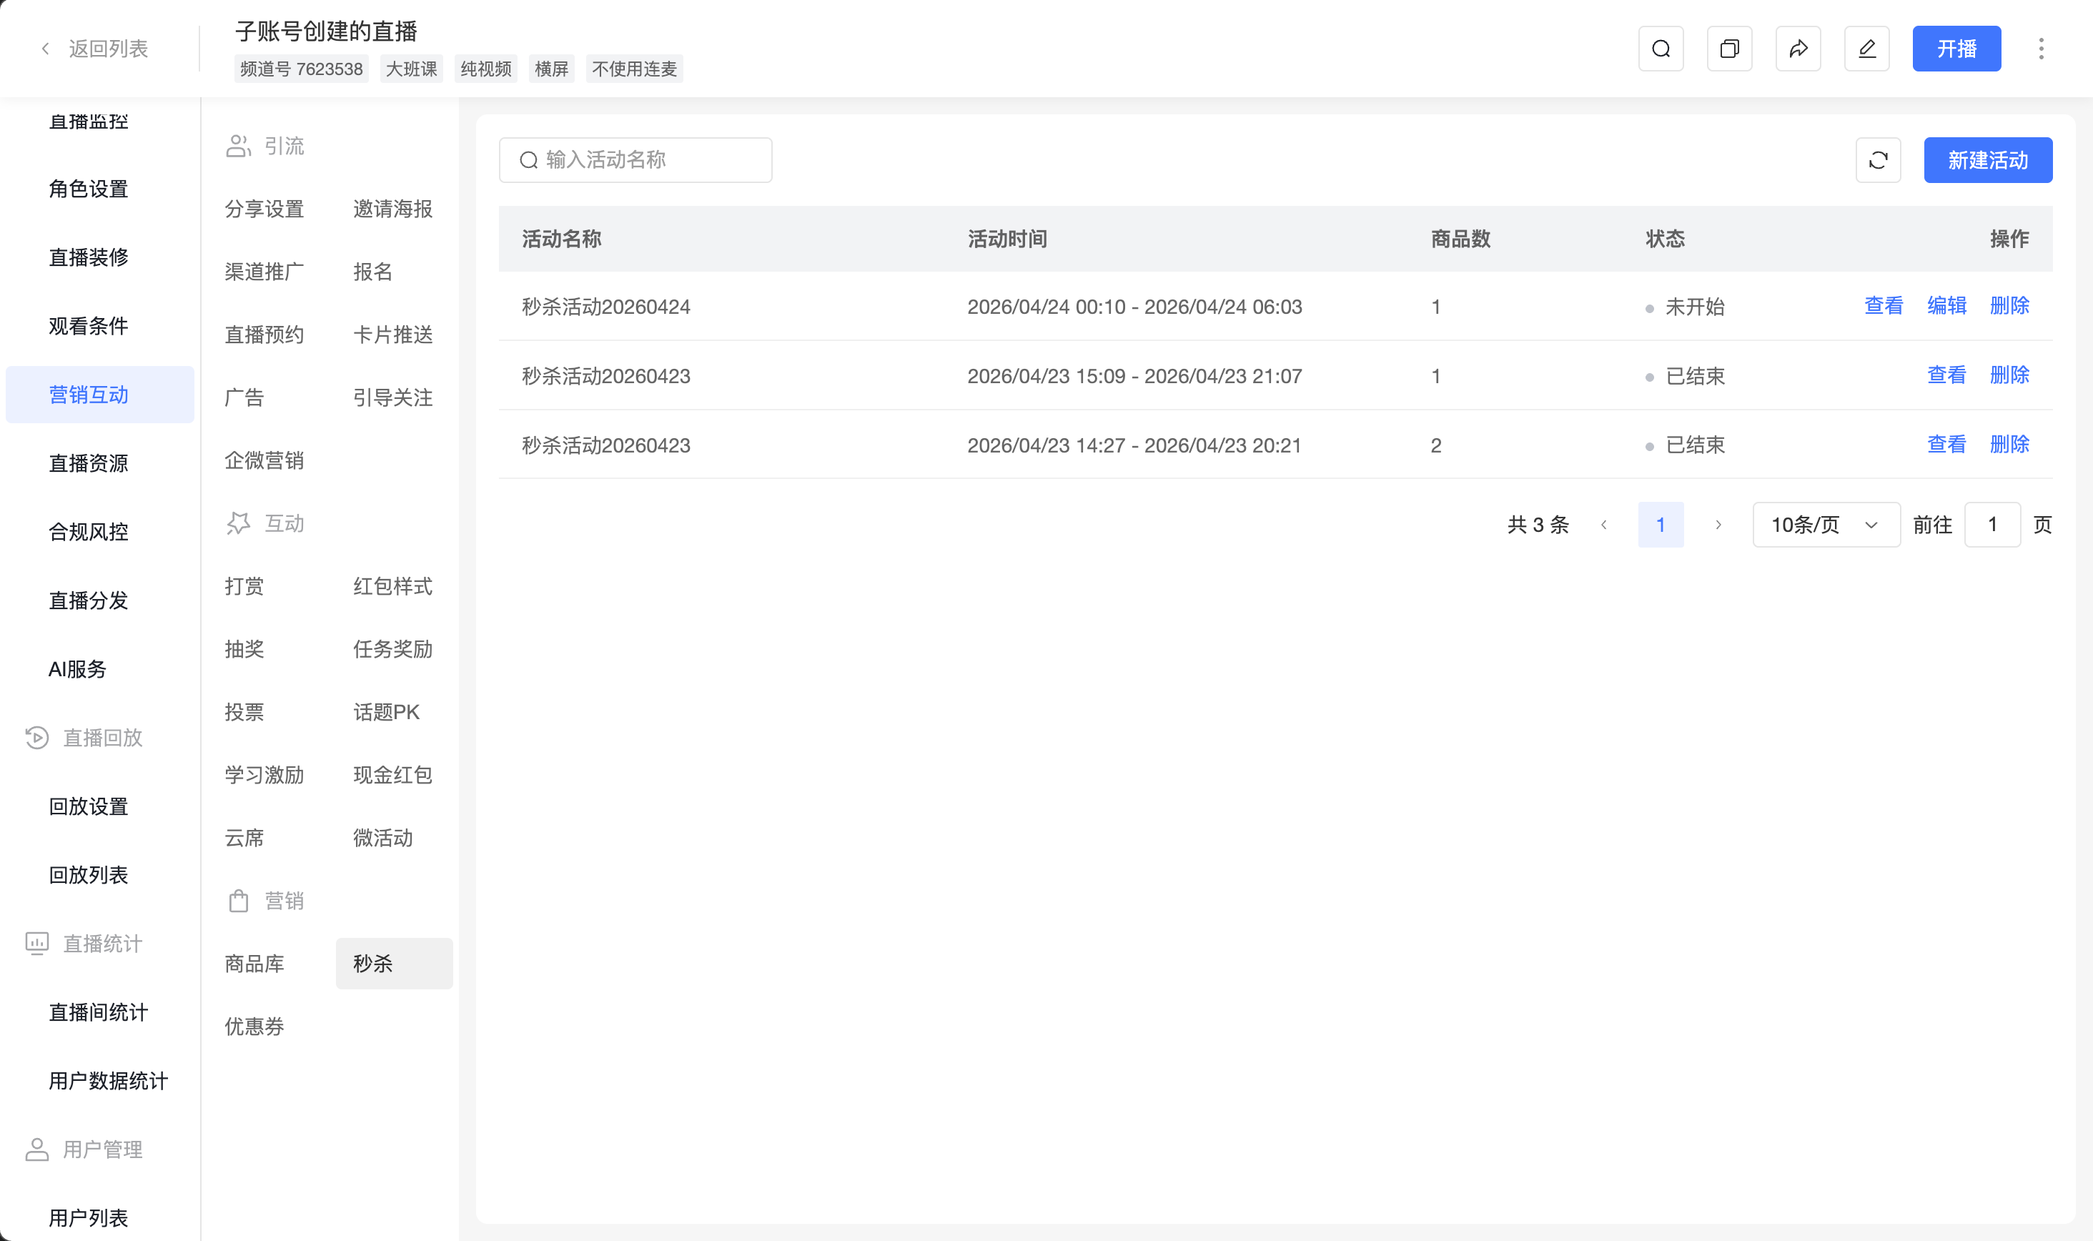
Task: Click the back arrow beside 返回列表
Action: (46, 49)
